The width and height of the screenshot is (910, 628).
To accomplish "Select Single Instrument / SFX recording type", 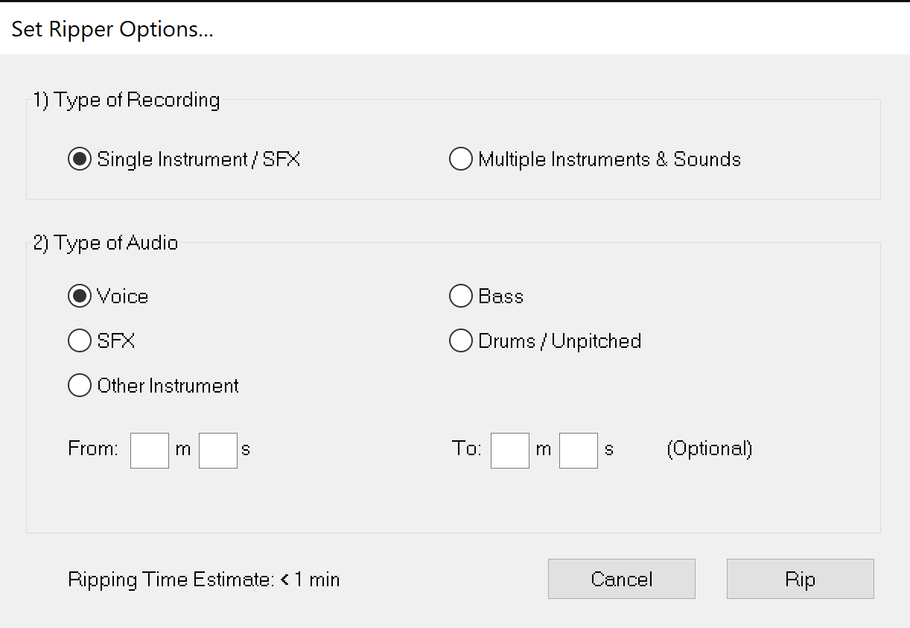I will click(79, 159).
